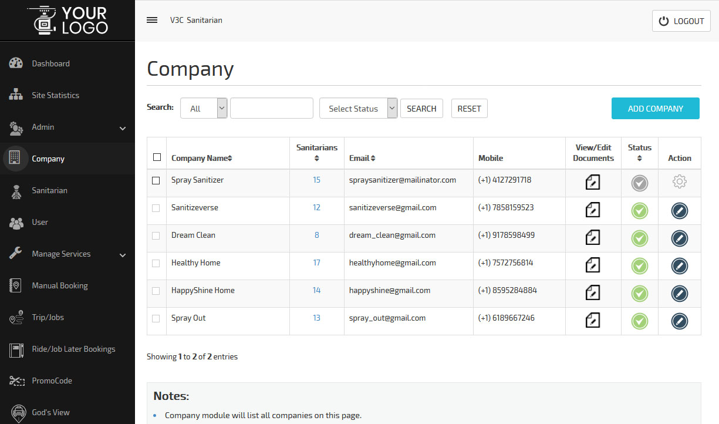
Task: Click green status icon for Spray Out
Action: [640, 321]
